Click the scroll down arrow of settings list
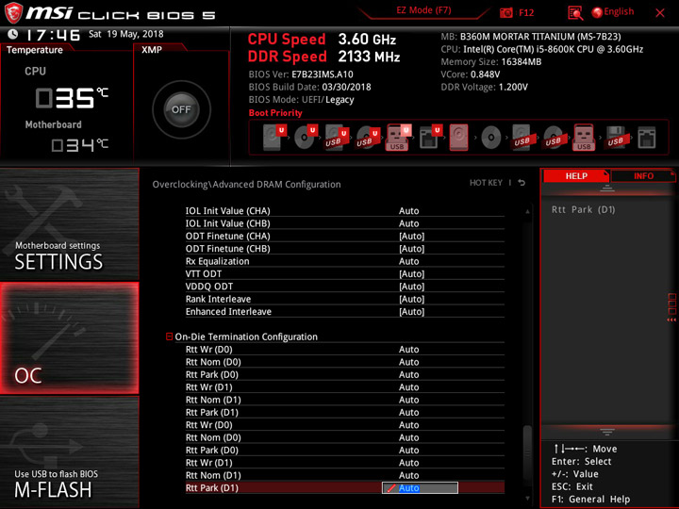 point(527,499)
